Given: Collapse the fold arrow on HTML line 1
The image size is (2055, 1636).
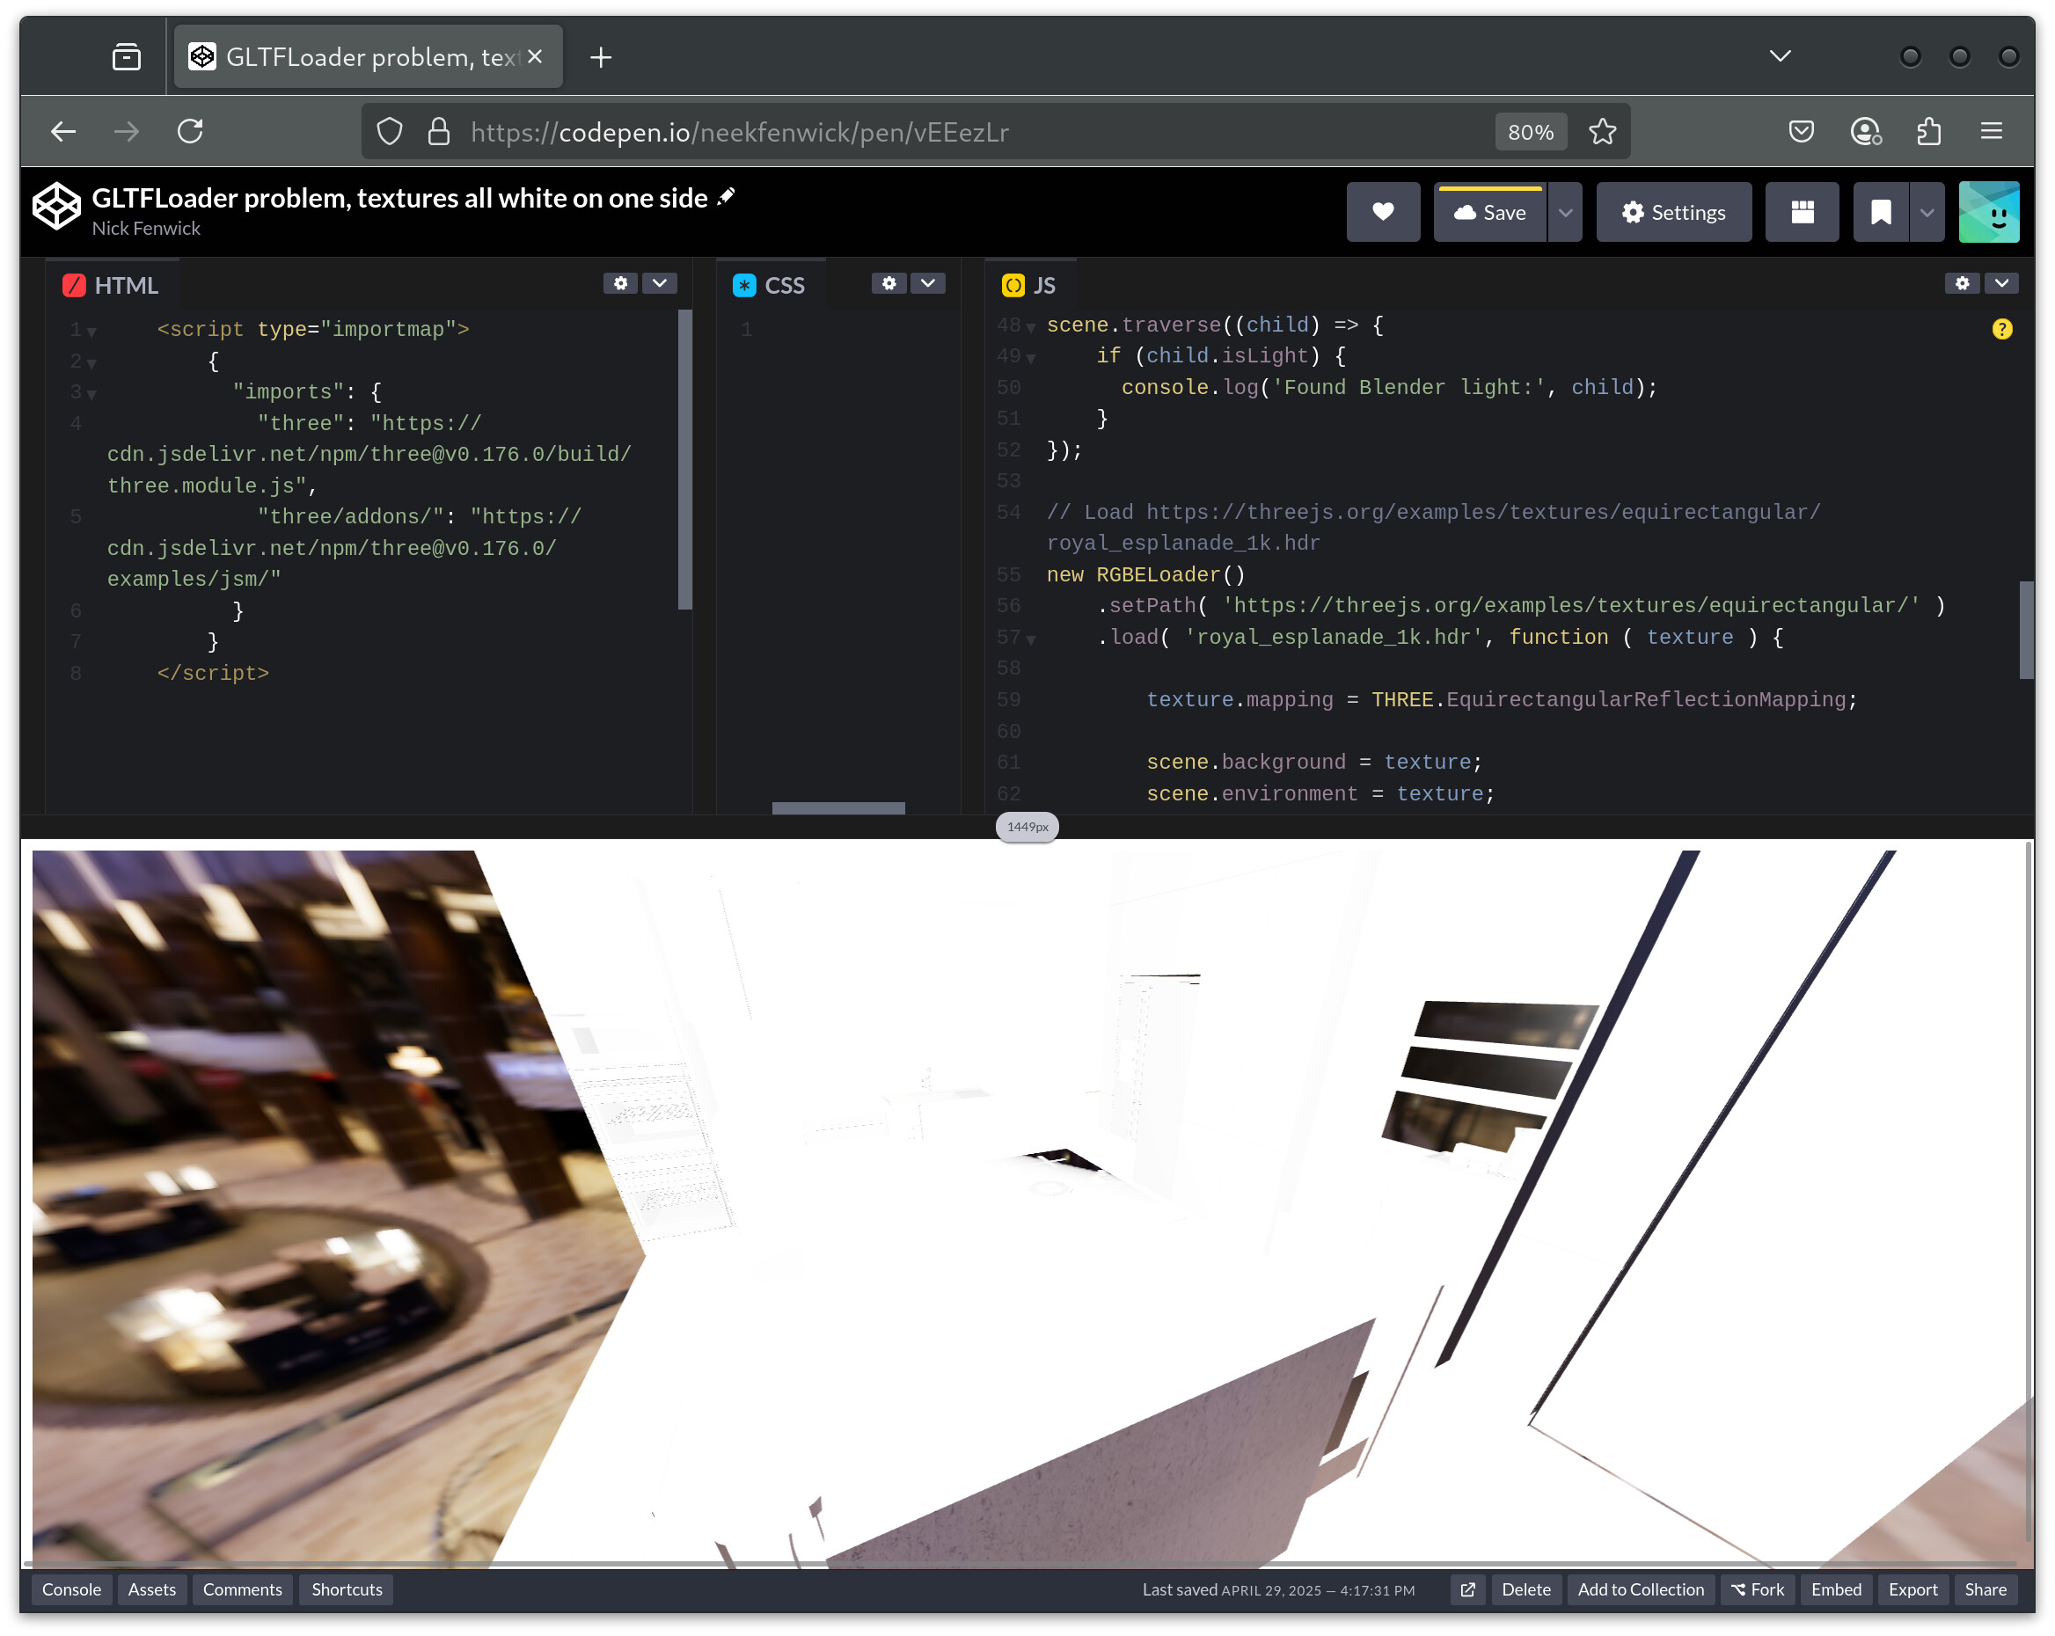Looking at the screenshot, I should (x=91, y=332).
